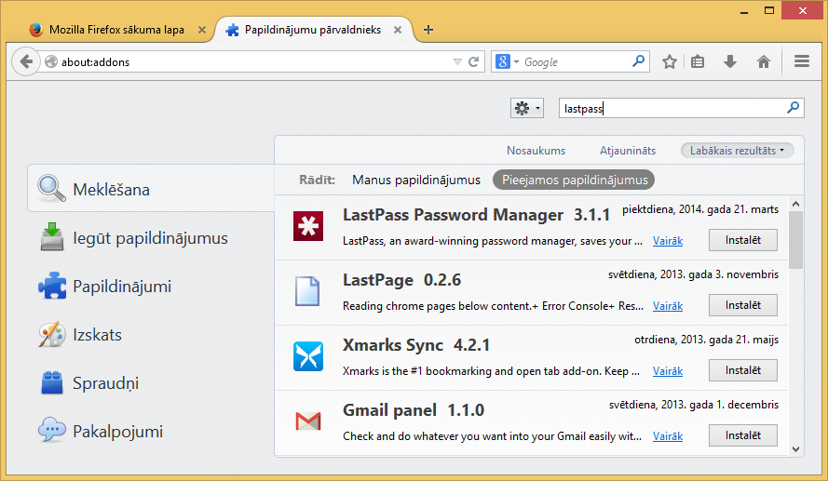Click the results scrollbar down arrow
The image size is (828, 481).
tap(795, 449)
